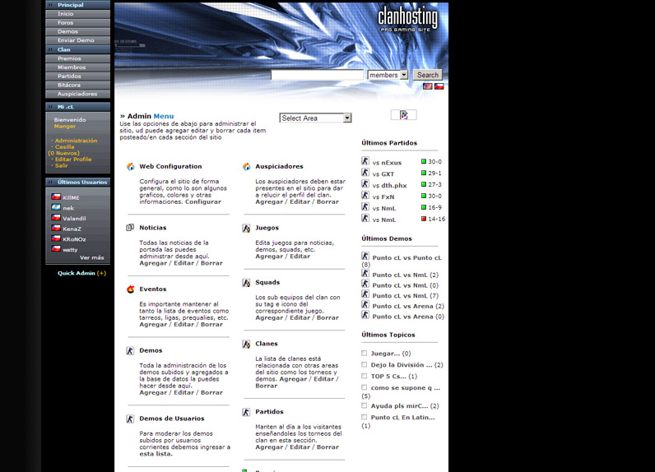Click the Argentina flag next to nek

click(56, 207)
